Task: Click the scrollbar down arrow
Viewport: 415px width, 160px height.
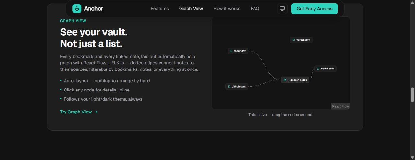Action: (x=412, y=157)
